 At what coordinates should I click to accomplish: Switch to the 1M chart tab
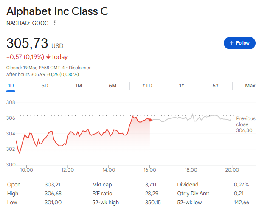click(x=79, y=86)
